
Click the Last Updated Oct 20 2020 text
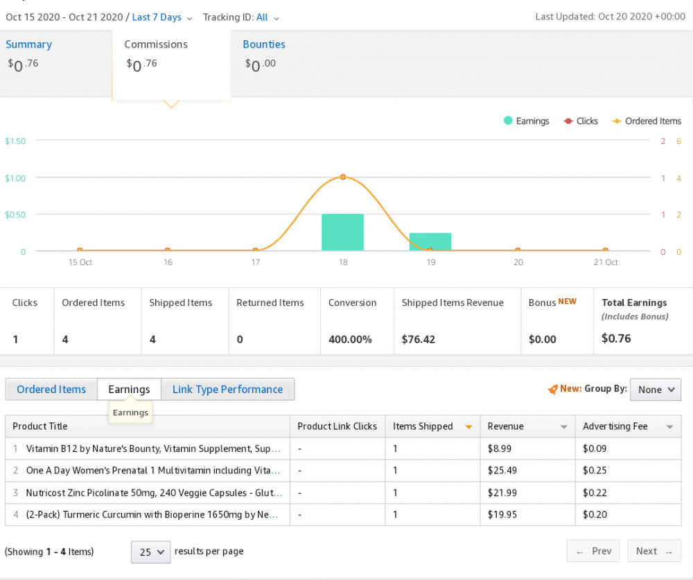pyautogui.click(x=611, y=17)
